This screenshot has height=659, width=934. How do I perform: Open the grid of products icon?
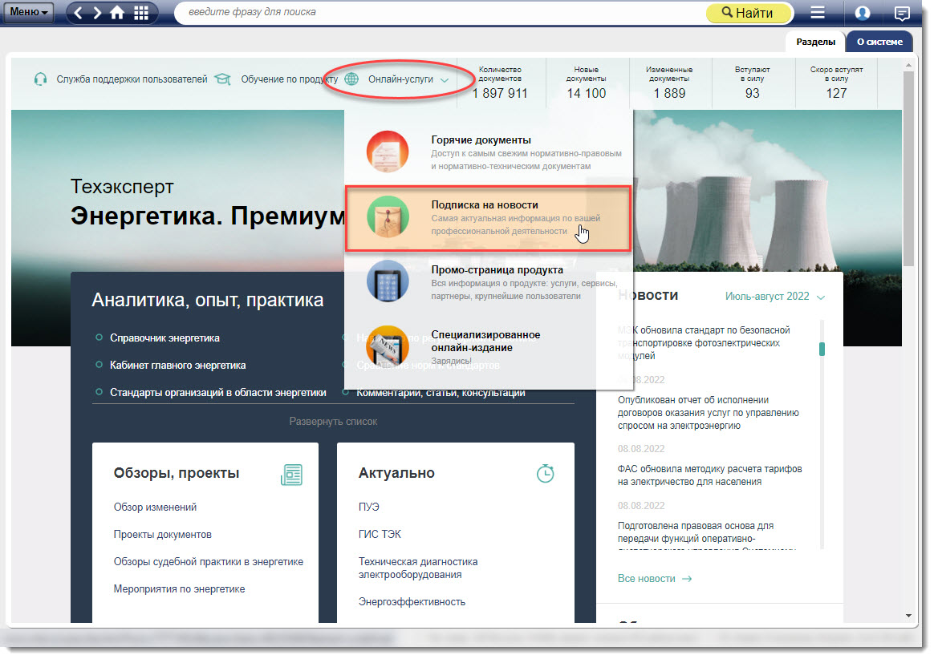(x=141, y=13)
